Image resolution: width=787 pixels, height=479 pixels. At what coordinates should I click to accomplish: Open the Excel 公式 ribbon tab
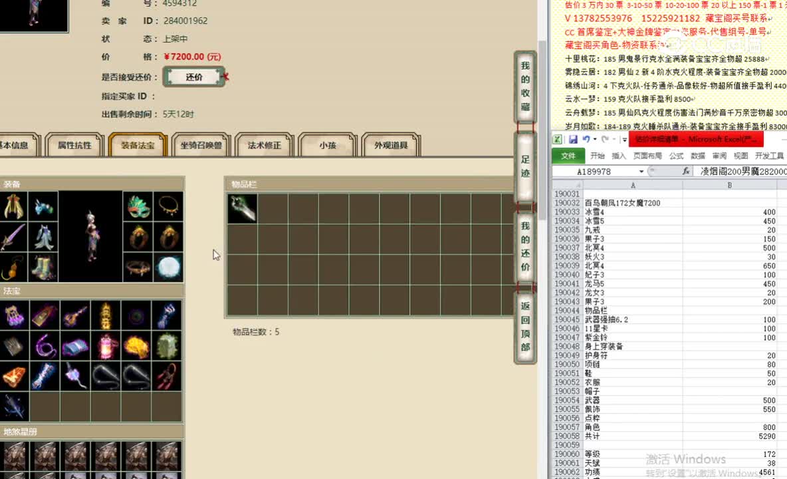[x=676, y=156]
